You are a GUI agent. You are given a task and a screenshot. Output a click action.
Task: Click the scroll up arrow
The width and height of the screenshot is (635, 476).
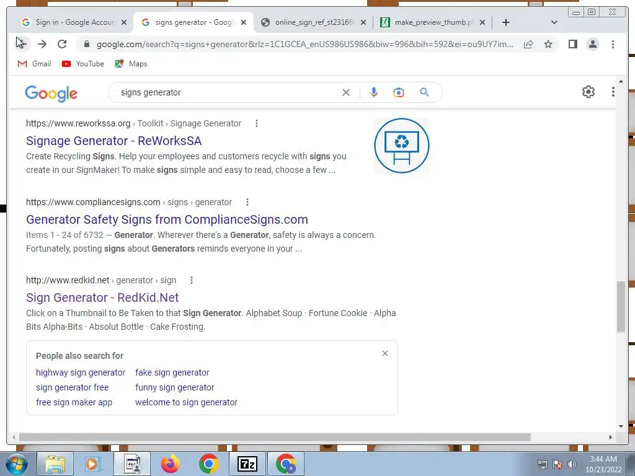(x=621, y=81)
